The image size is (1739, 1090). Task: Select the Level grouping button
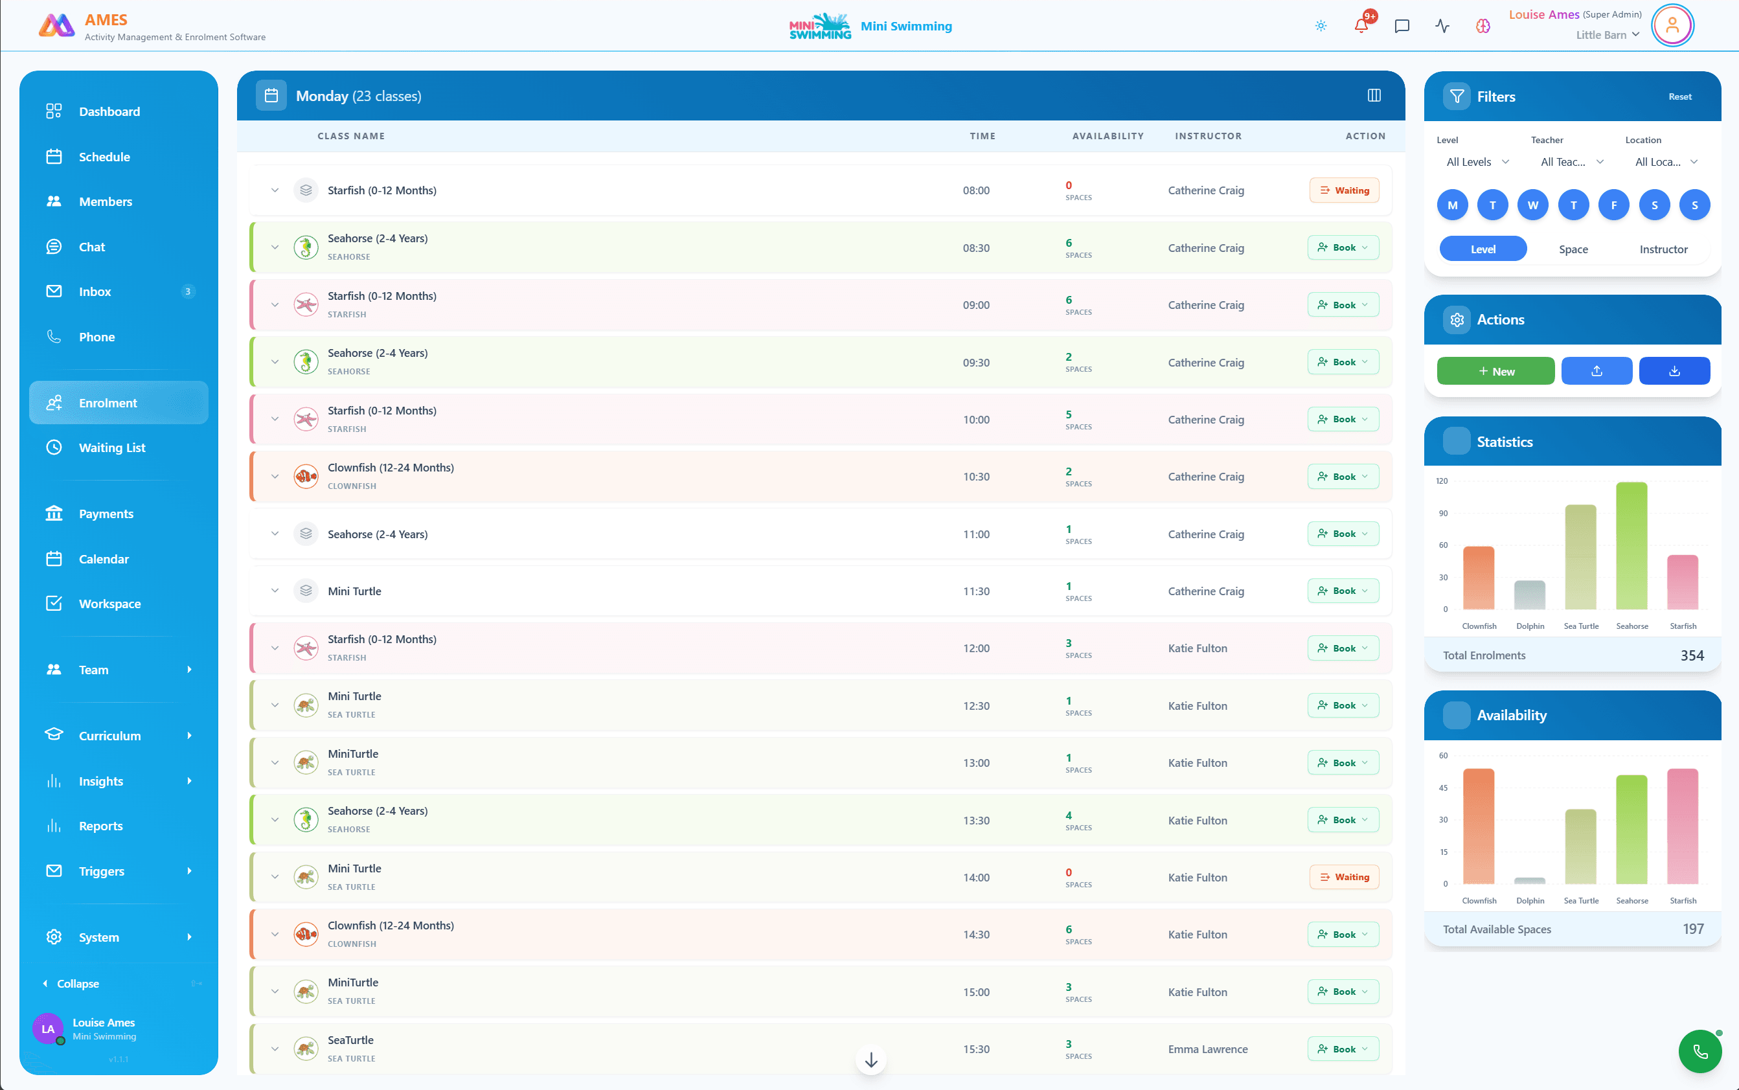pos(1483,249)
